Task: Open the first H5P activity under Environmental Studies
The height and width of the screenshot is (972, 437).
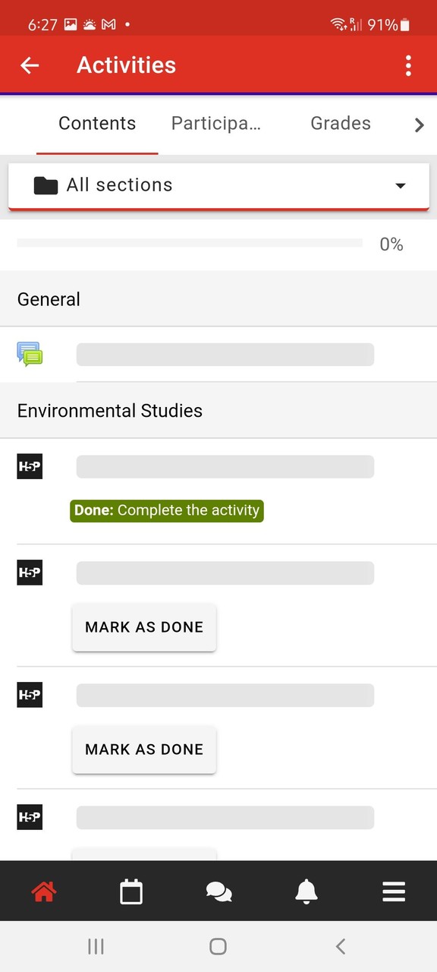Action: tap(30, 466)
